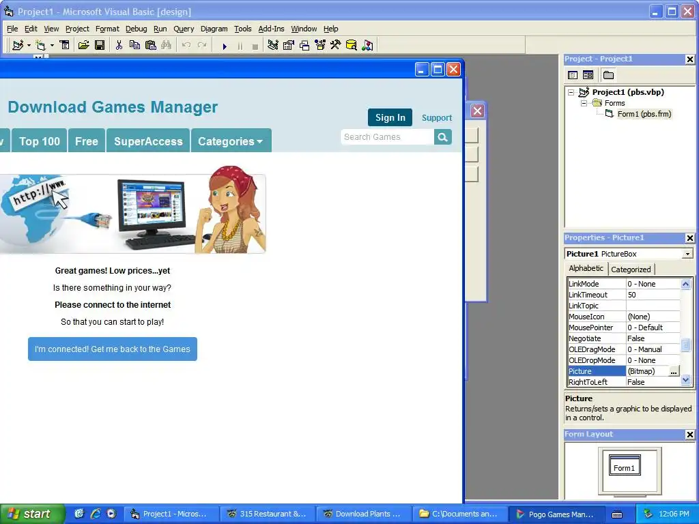The image size is (699, 524).
Task: Select Form1 (pbs.frm) in project tree
Action: (644, 114)
